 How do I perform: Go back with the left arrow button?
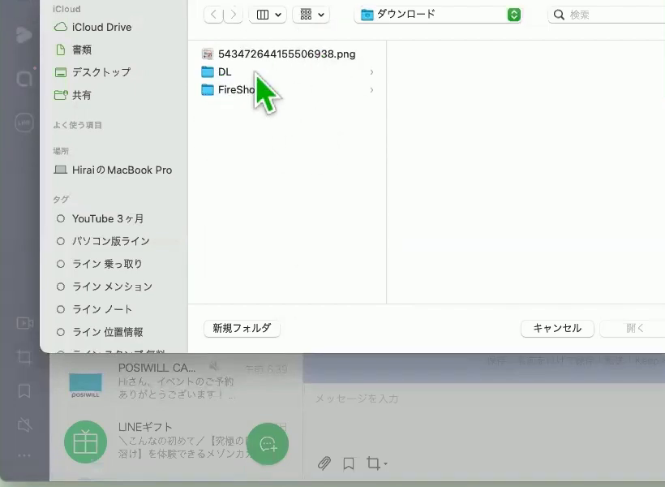coord(214,15)
